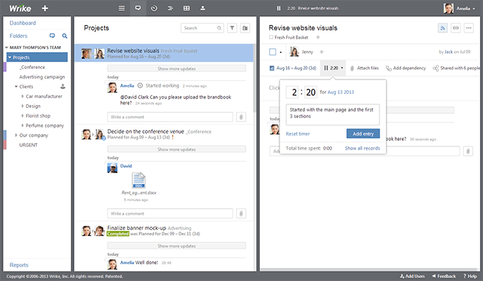Click Attach files paperclip in task panel
The height and width of the screenshot is (281, 483).
pyautogui.click(x=364, y=68)
